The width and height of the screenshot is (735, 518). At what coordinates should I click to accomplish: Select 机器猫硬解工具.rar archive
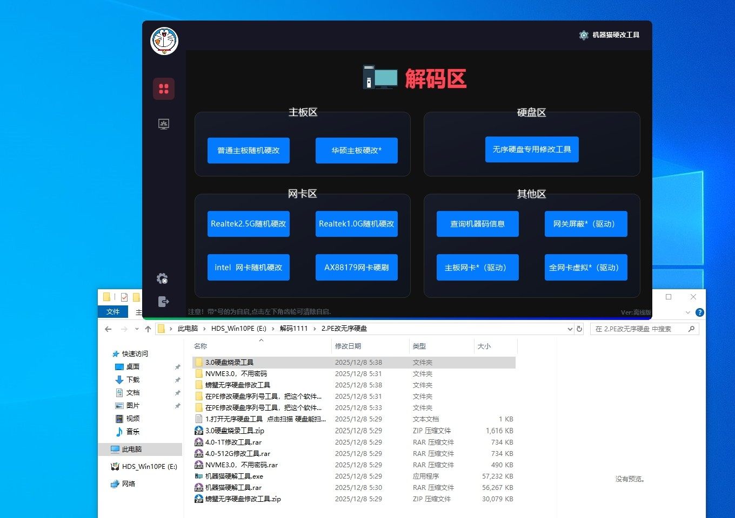point(354,487)
